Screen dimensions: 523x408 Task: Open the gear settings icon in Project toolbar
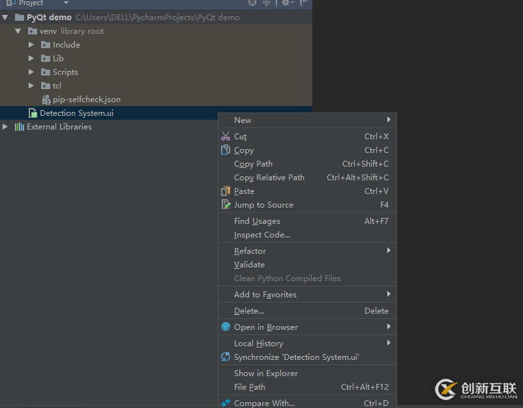(288, 3)
